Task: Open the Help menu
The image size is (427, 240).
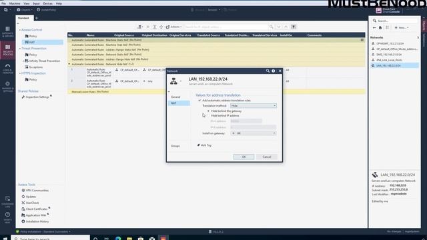Action: pos(59,3)
